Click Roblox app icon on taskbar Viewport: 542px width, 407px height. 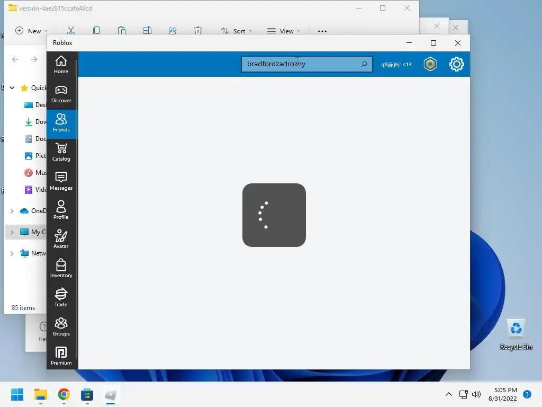110,394
